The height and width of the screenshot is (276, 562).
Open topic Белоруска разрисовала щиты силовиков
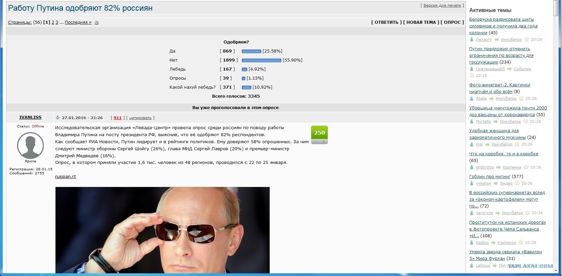tap(503, 26)
